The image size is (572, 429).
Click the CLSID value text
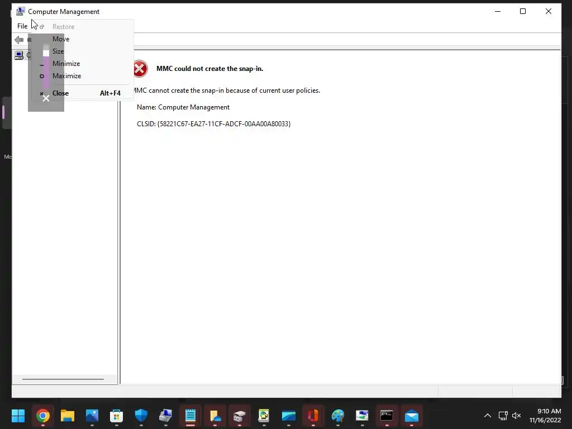[x=224, y=124]
